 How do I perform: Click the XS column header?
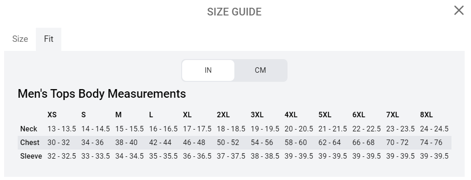pyautogui.click(x=52, y=115)
